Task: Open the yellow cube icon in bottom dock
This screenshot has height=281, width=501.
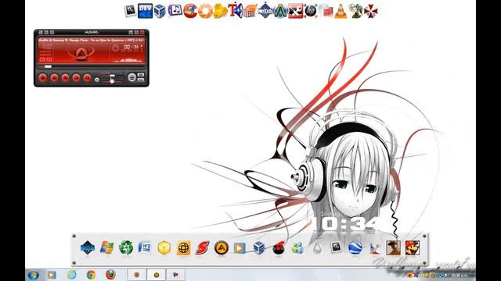Action: click(x=164, y=248)
